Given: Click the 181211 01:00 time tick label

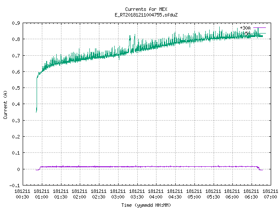Looking at the screenshot, I should pyautogui.click(x=41, y=194).
